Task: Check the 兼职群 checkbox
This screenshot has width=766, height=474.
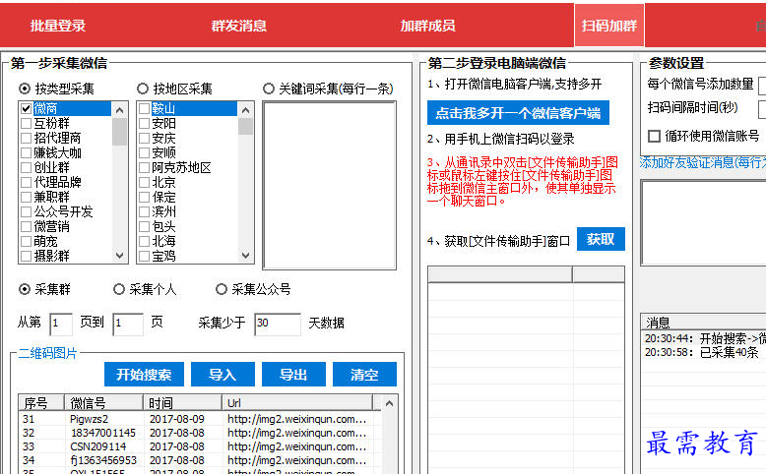Action: [27, 198]
